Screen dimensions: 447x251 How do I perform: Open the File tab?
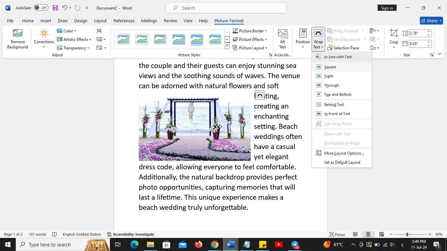tap(10, 21)
